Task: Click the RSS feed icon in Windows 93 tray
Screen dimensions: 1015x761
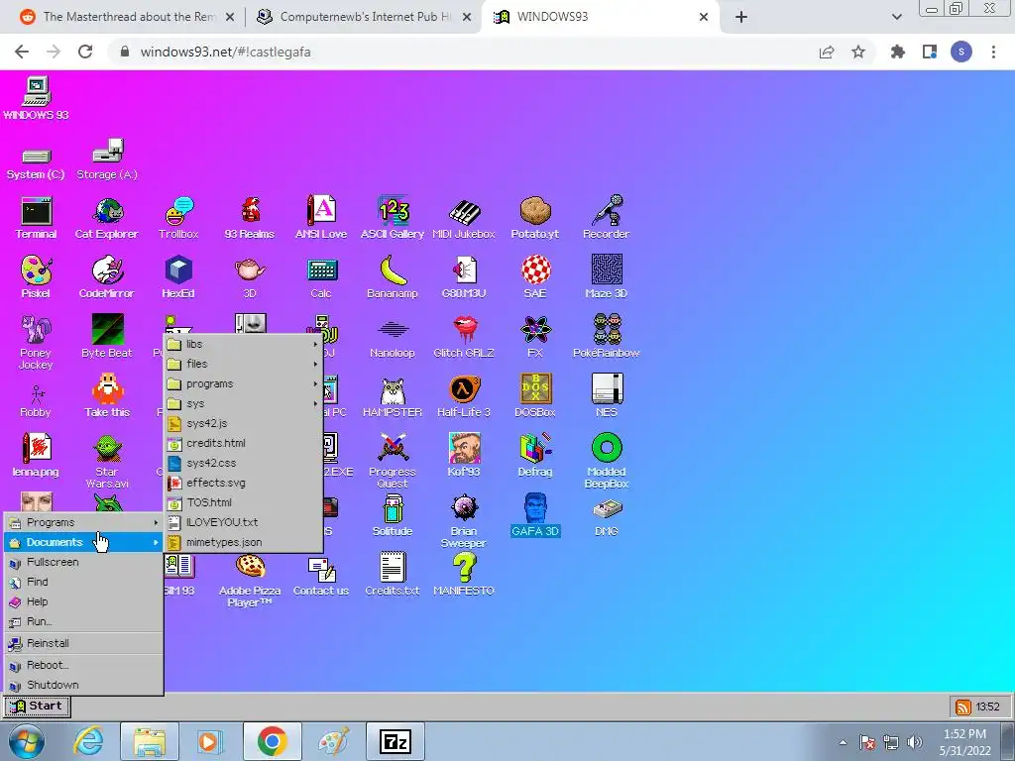Action: [963, 707]
